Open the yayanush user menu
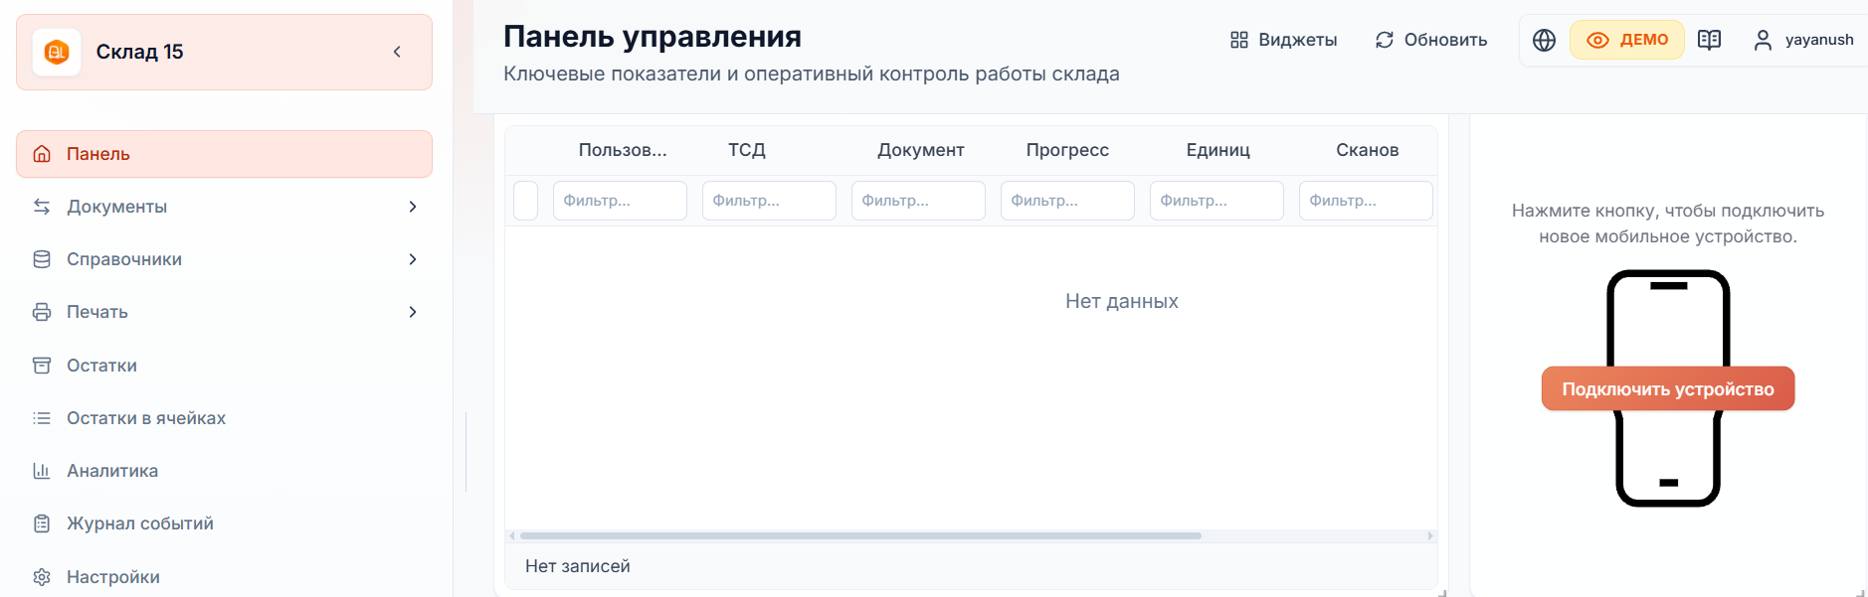Viewport: 1868px width, 597px height. [x=1803, y=40]
